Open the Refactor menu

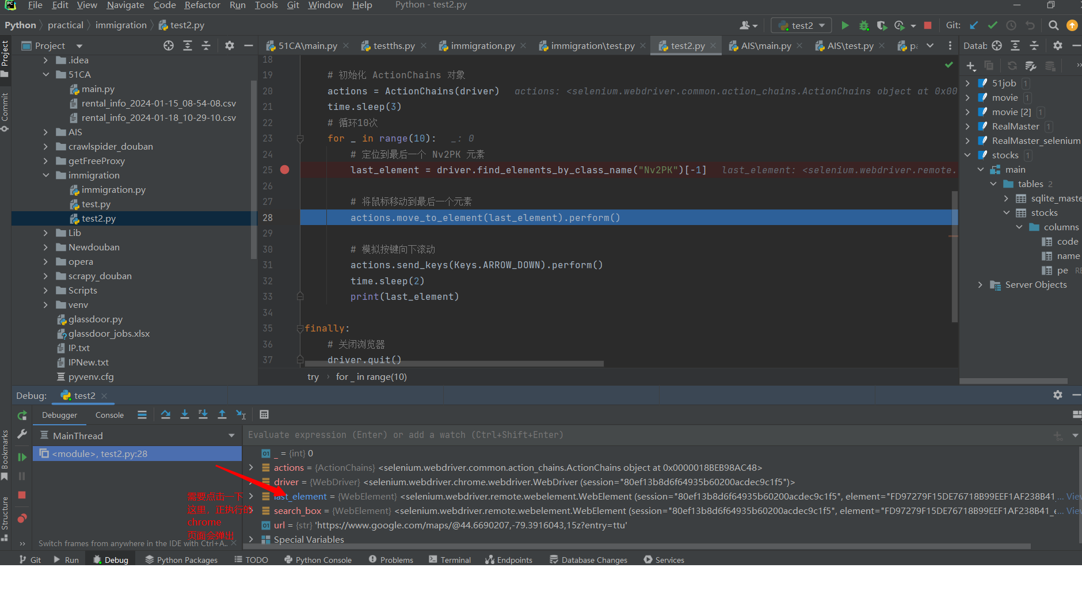click(203, 6)
